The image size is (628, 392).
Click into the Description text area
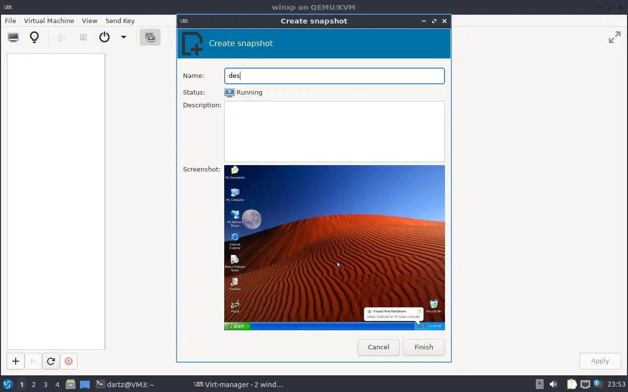pos(335,131)
